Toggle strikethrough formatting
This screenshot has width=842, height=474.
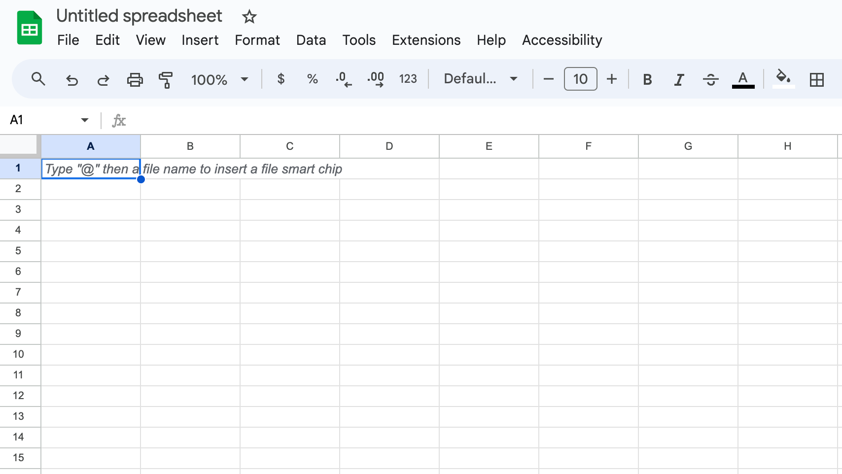(x=710, y=79)
